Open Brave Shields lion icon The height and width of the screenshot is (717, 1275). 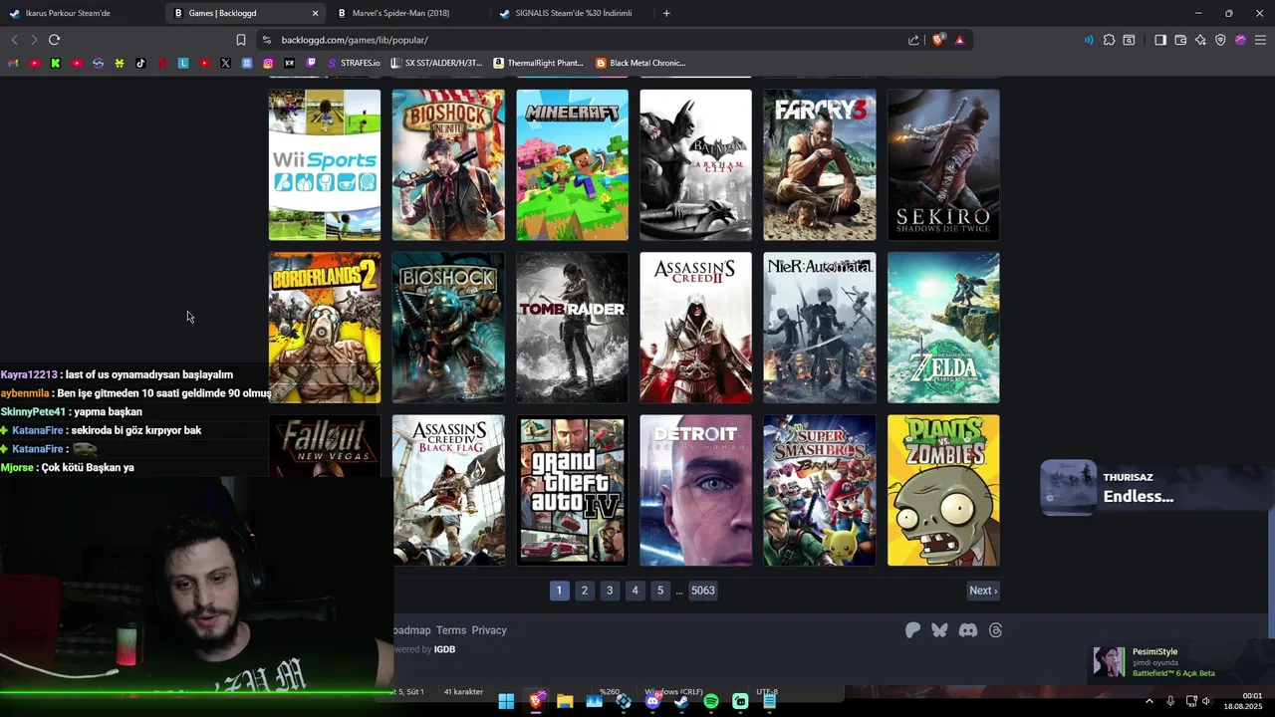pyautogui.click(x=937, y=40)
